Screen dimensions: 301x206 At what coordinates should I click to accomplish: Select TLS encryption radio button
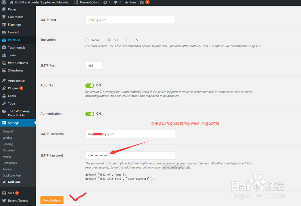(128, 40)
